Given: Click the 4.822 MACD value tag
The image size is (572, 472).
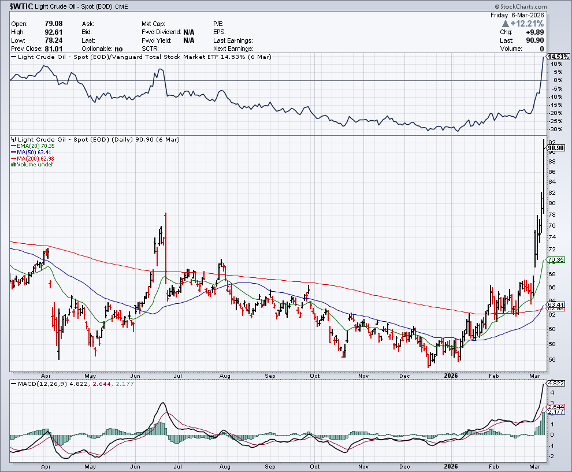Looking at the screenshot, I should tap(555, 383).
